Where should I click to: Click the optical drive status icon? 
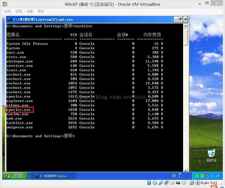coord(155,183)
